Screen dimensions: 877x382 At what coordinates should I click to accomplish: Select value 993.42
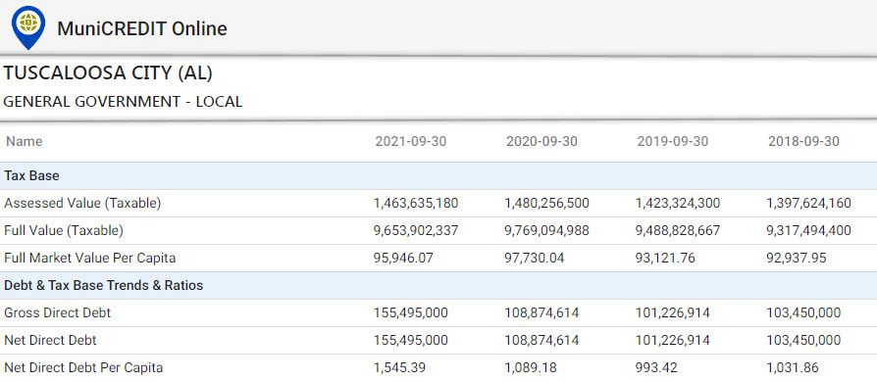pos(655,367)
